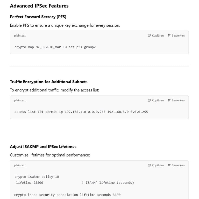The width and height of the screenshot is (199, 199).
Task: Click the access-list 101 permit ip code line
Action: [81, 112]
